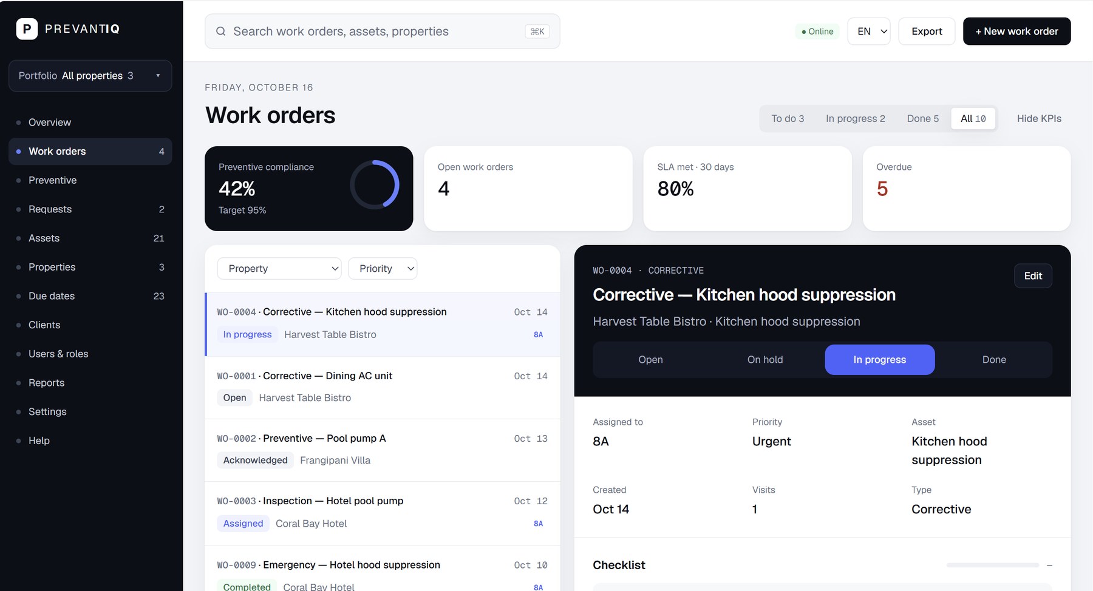Click the Prevantiq P logo icon
The height and width of the screenshot is (591, 1093).
pos(27,29)
